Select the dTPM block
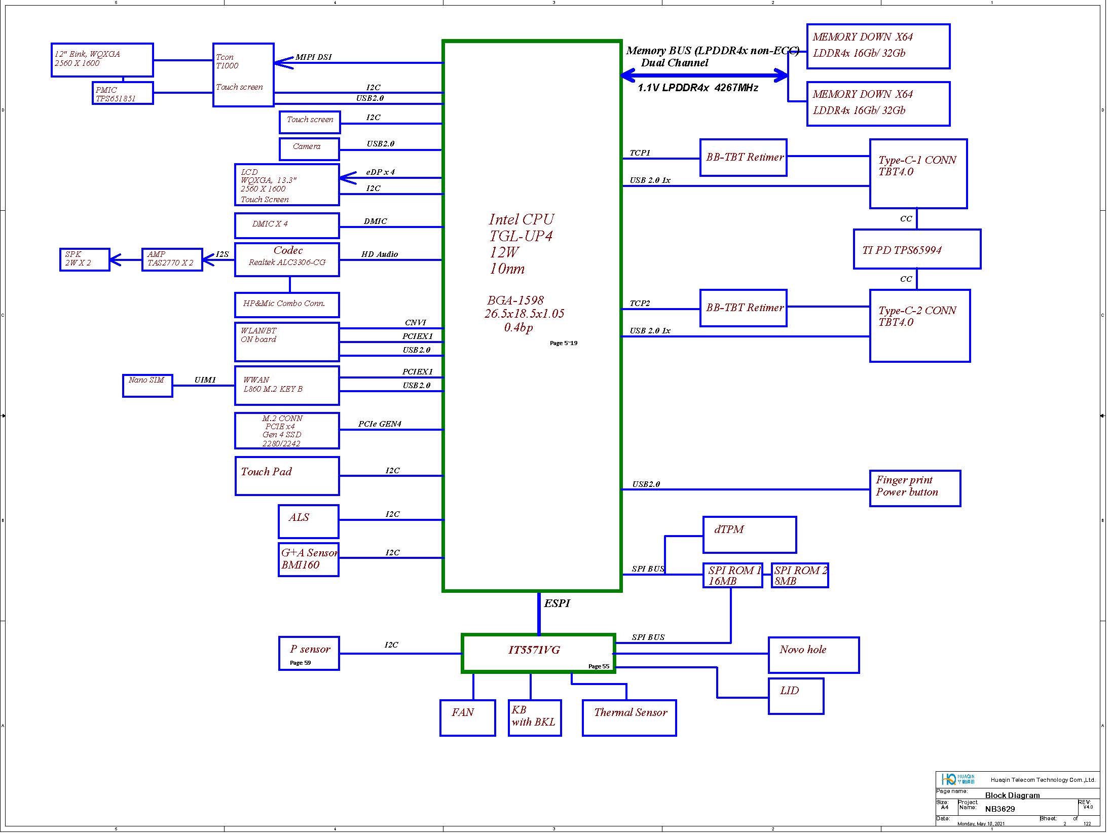Viewport: 1111px width, 833px height. coord(749,535)
